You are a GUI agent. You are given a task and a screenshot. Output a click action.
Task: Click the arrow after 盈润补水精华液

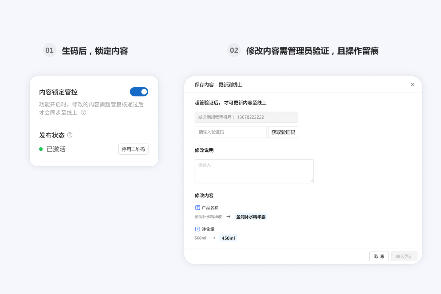point(228,217)
